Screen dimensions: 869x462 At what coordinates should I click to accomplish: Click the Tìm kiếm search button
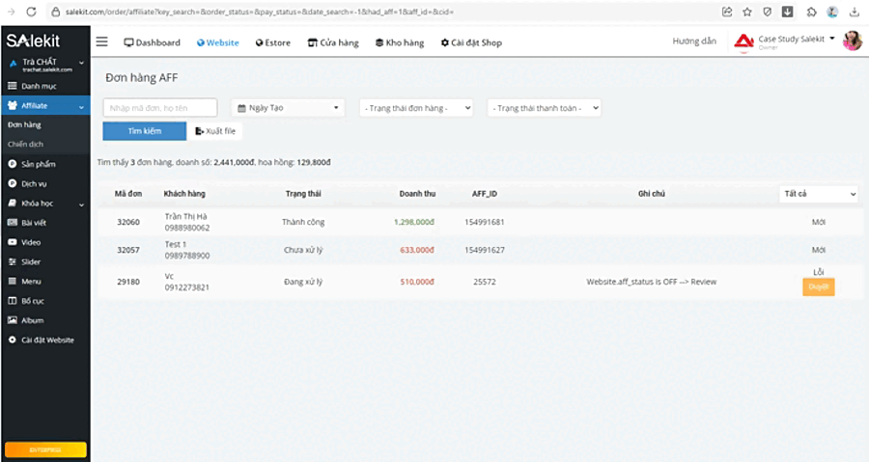[x=145, y=131]
